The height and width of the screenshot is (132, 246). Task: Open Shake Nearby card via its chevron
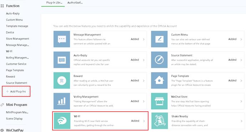click(241, 121)
